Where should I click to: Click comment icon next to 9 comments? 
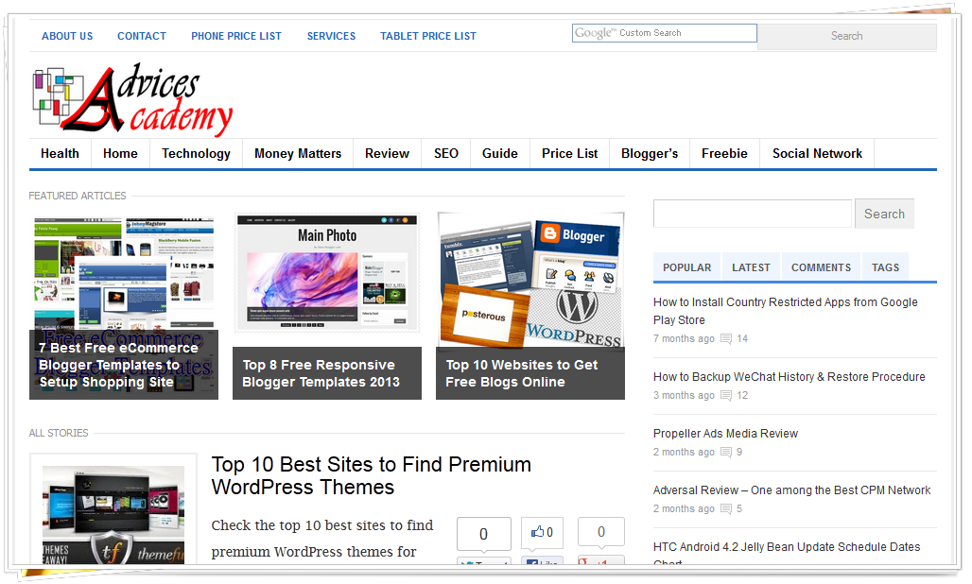(x=726, y=453)
